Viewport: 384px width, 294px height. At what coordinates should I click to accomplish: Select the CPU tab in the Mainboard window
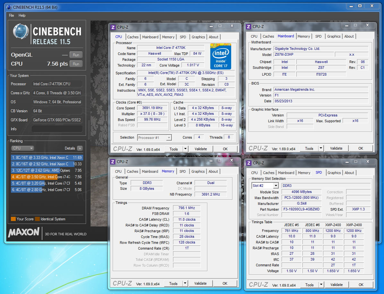254,36
